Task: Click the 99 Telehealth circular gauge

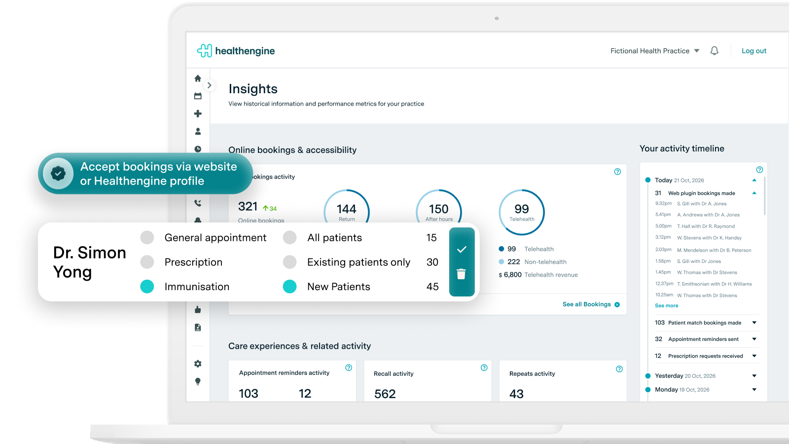Action: (522, 212)
